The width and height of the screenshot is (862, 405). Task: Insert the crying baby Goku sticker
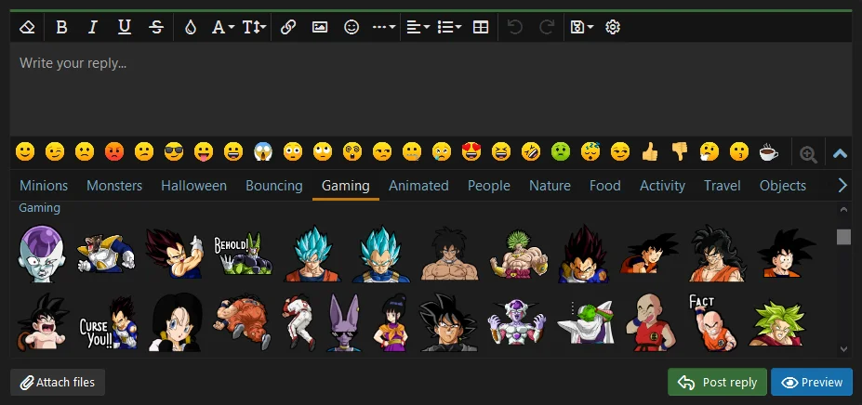tap(43, 322)
